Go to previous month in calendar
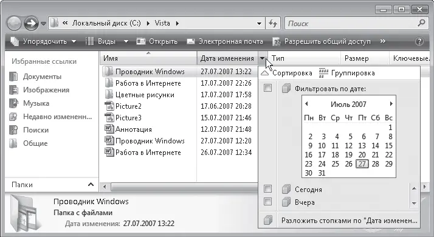The height and width of the screenshot is (237, 434). 306,104
